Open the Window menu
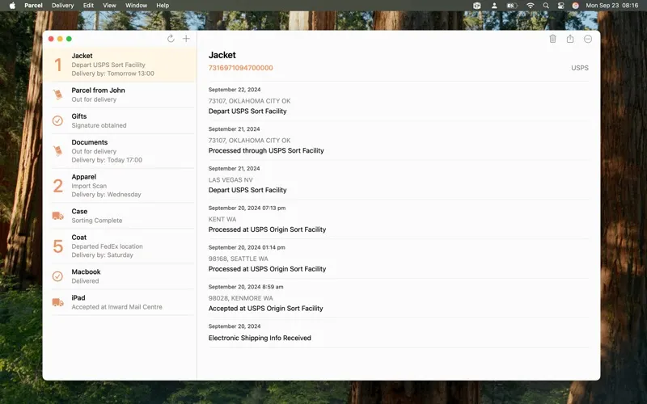 click(x=136, y=5)
